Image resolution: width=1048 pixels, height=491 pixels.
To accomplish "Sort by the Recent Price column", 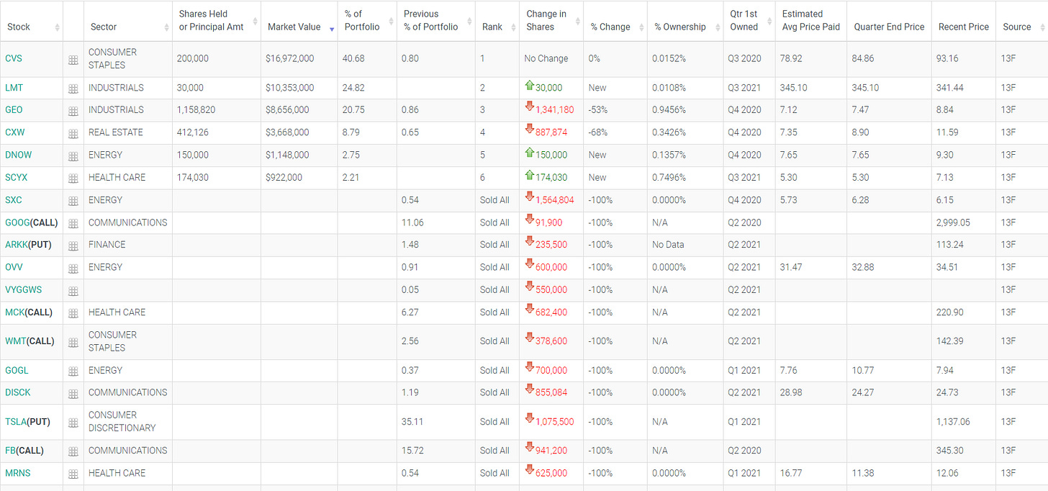I will point(964,27).
